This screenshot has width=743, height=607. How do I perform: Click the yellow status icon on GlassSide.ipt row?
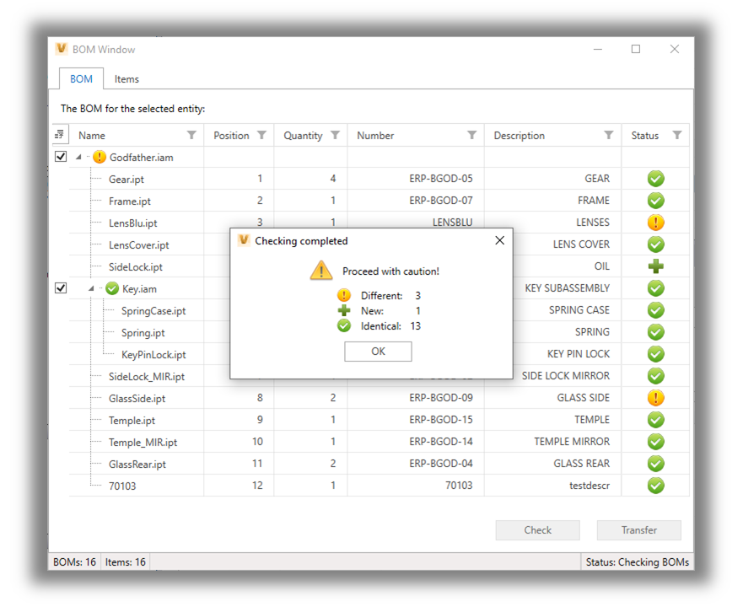(x=655, y=397)
